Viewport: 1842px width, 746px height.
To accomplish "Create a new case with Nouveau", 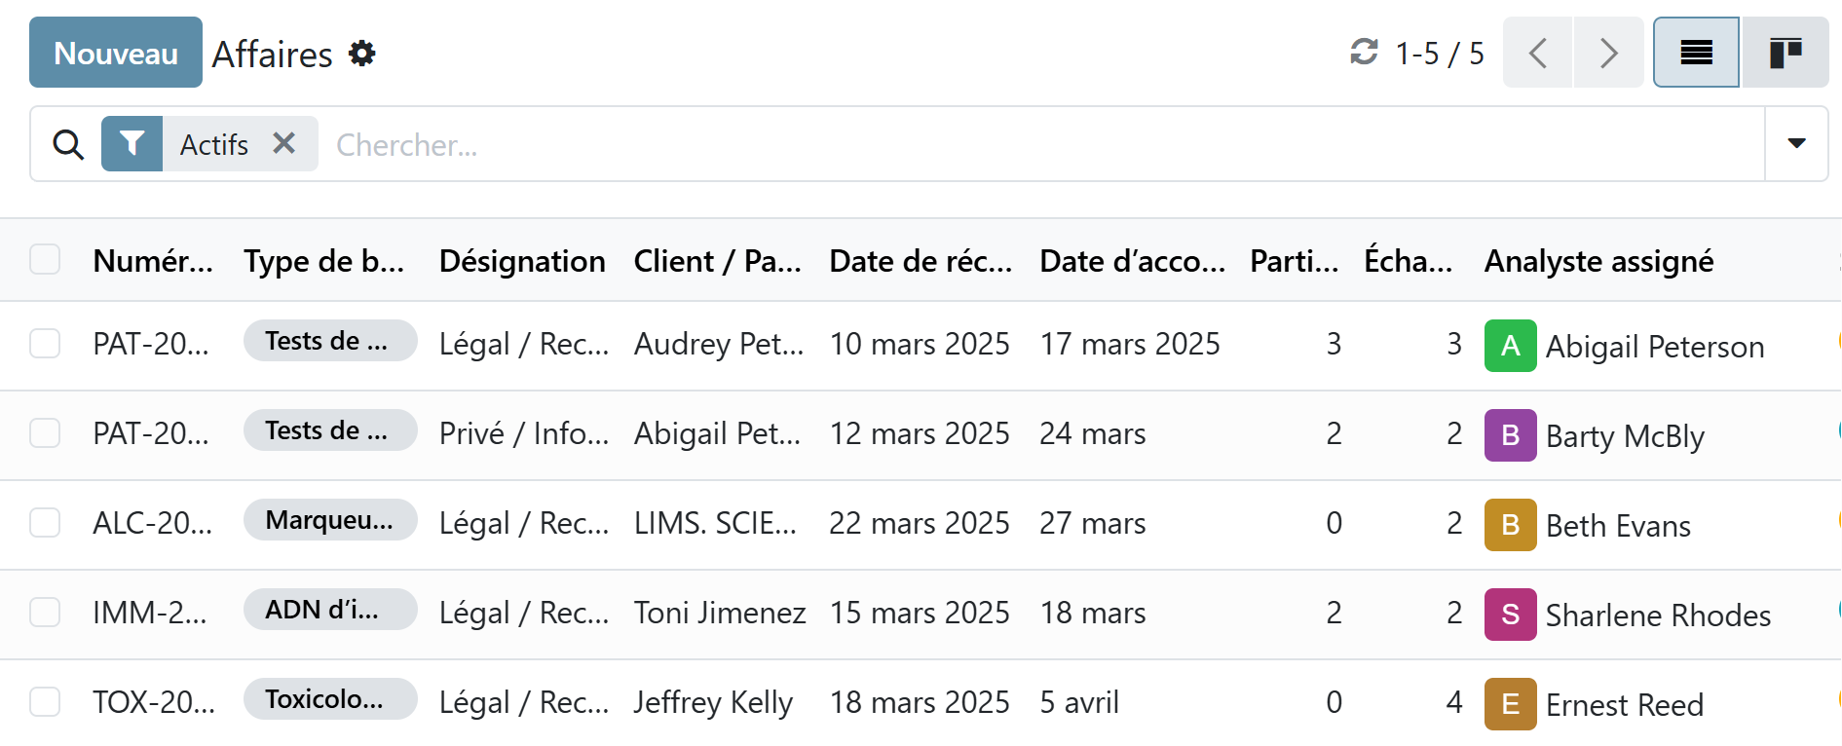I will tap(116, 53).
